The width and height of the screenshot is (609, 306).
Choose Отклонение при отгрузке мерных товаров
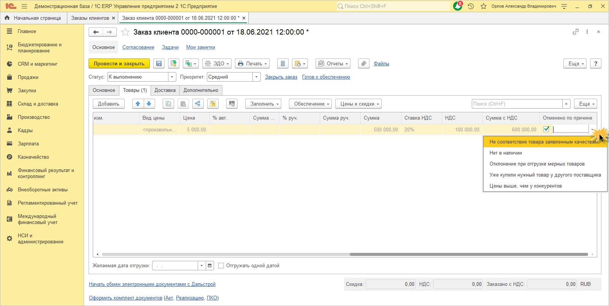tap(545, 164)
